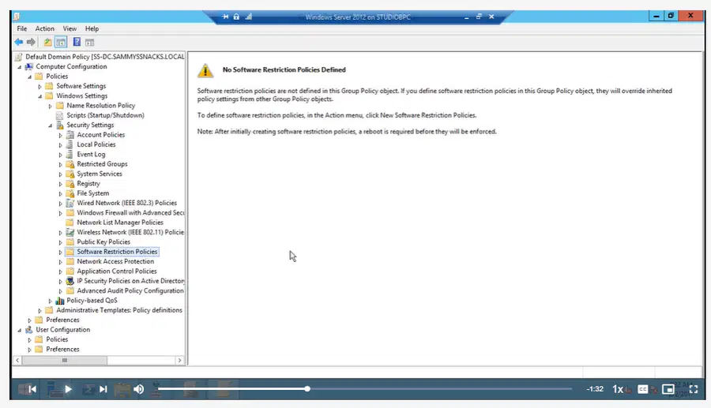Skip to next track in video player
Screen dimensions: 711x408
point(103,389)
